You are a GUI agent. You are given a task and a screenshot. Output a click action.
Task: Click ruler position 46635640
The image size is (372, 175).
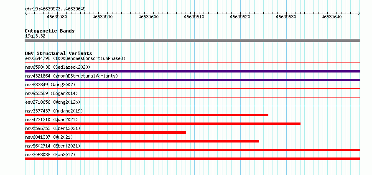point(332,17)
